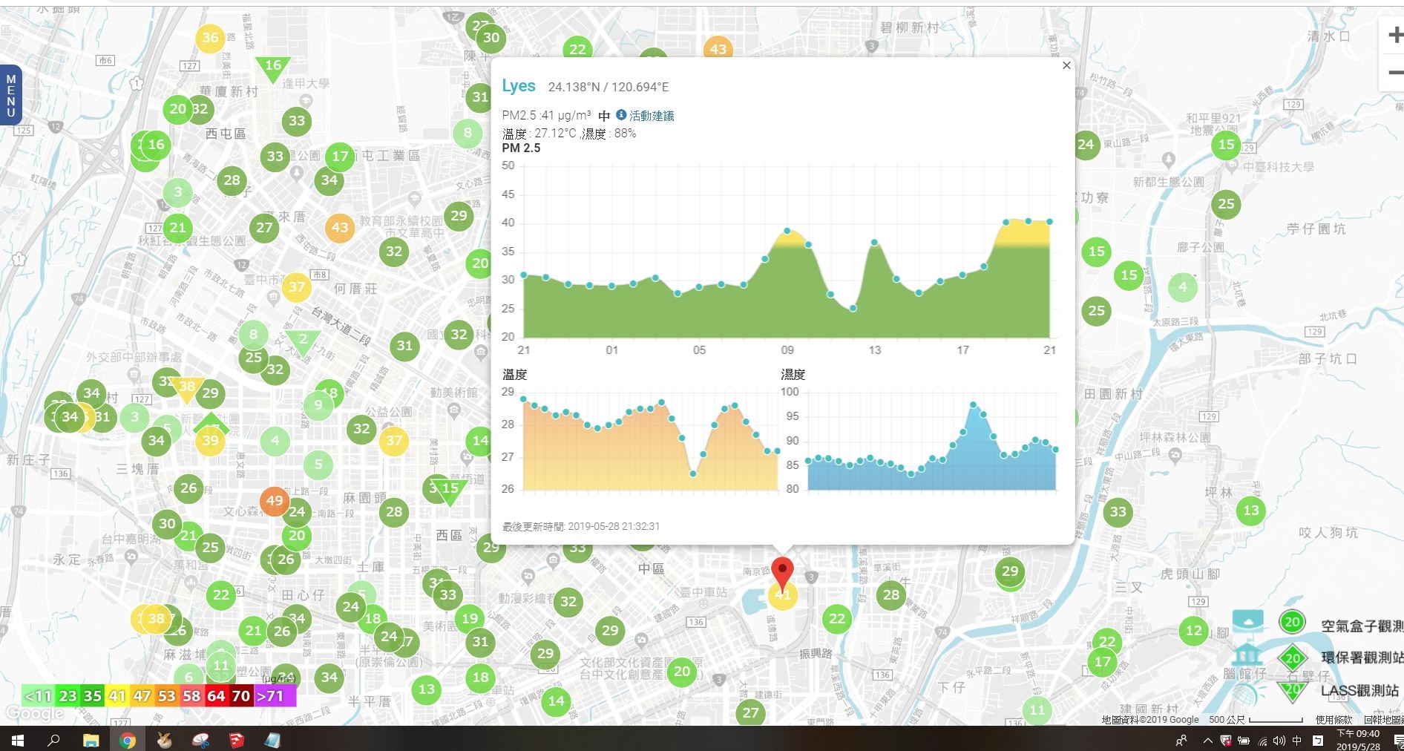Close the Lyes station info popup
The image size is (1404, 751).
click(1066, 65)
